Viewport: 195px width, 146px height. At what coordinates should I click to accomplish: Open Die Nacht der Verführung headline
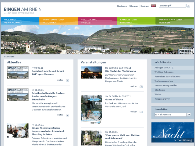coord(120,71)
